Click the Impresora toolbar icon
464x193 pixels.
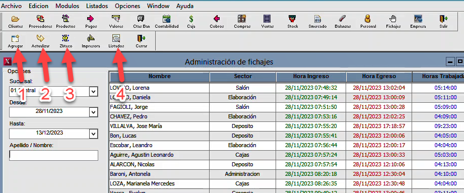91,41
